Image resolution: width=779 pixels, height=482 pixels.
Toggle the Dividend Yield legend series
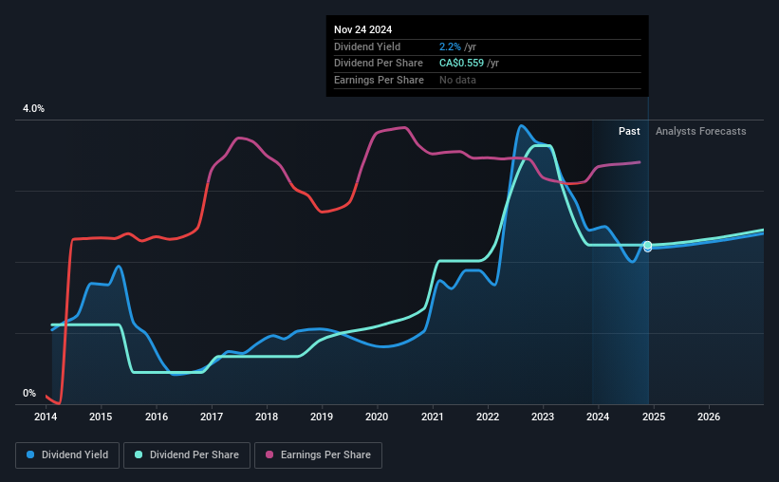click(x=67, y=455)
